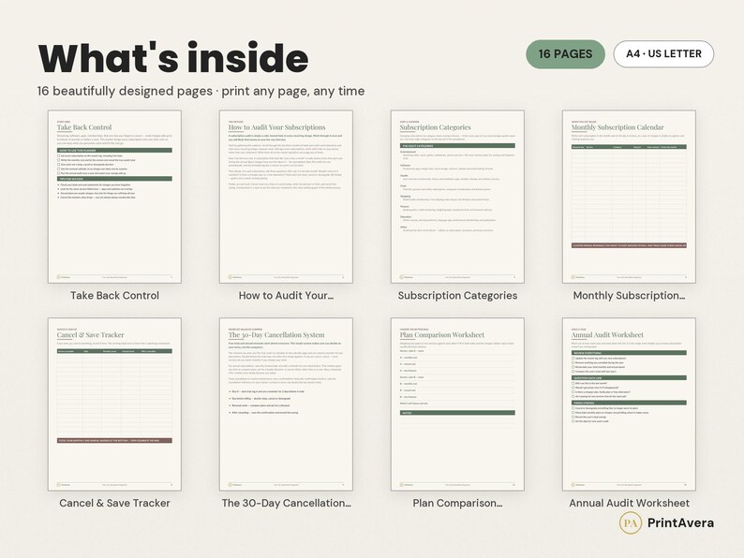This screenshot has height=558, width=744.
Task: Click the caption "Subscription Categories"
Action: (x=457, y=295)
